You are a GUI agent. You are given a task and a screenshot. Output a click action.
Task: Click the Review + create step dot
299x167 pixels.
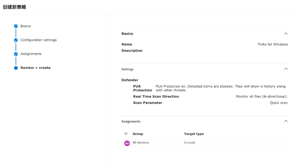(x=16, y=68)
